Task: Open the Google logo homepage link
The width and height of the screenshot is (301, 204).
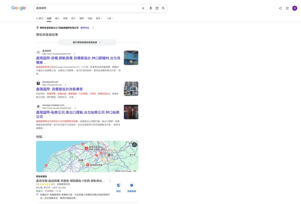Action: click(18, 8)
